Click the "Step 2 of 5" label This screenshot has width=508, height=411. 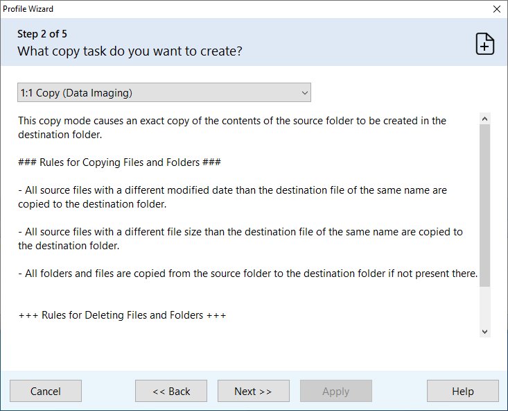coord(42,34)
